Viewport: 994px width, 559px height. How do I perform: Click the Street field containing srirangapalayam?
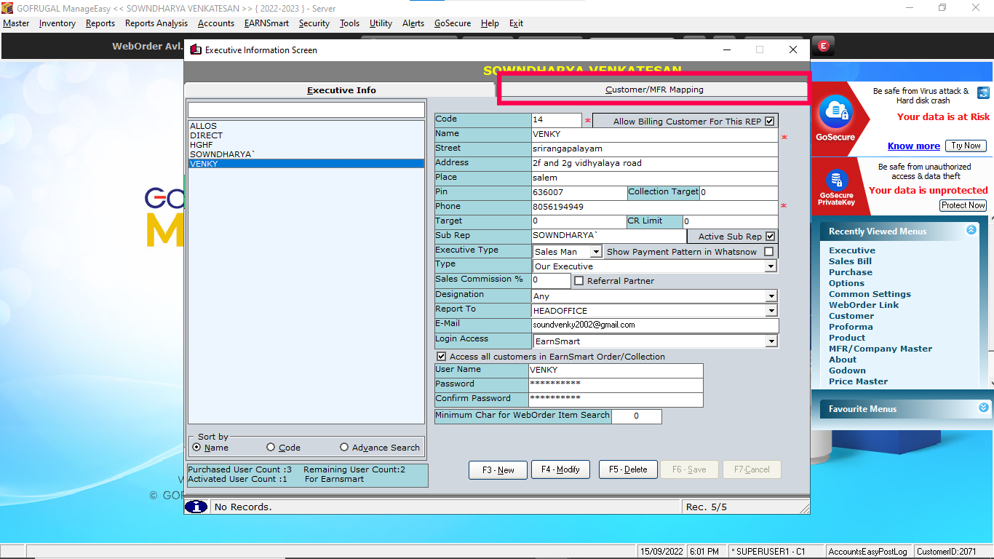[655, 149]
